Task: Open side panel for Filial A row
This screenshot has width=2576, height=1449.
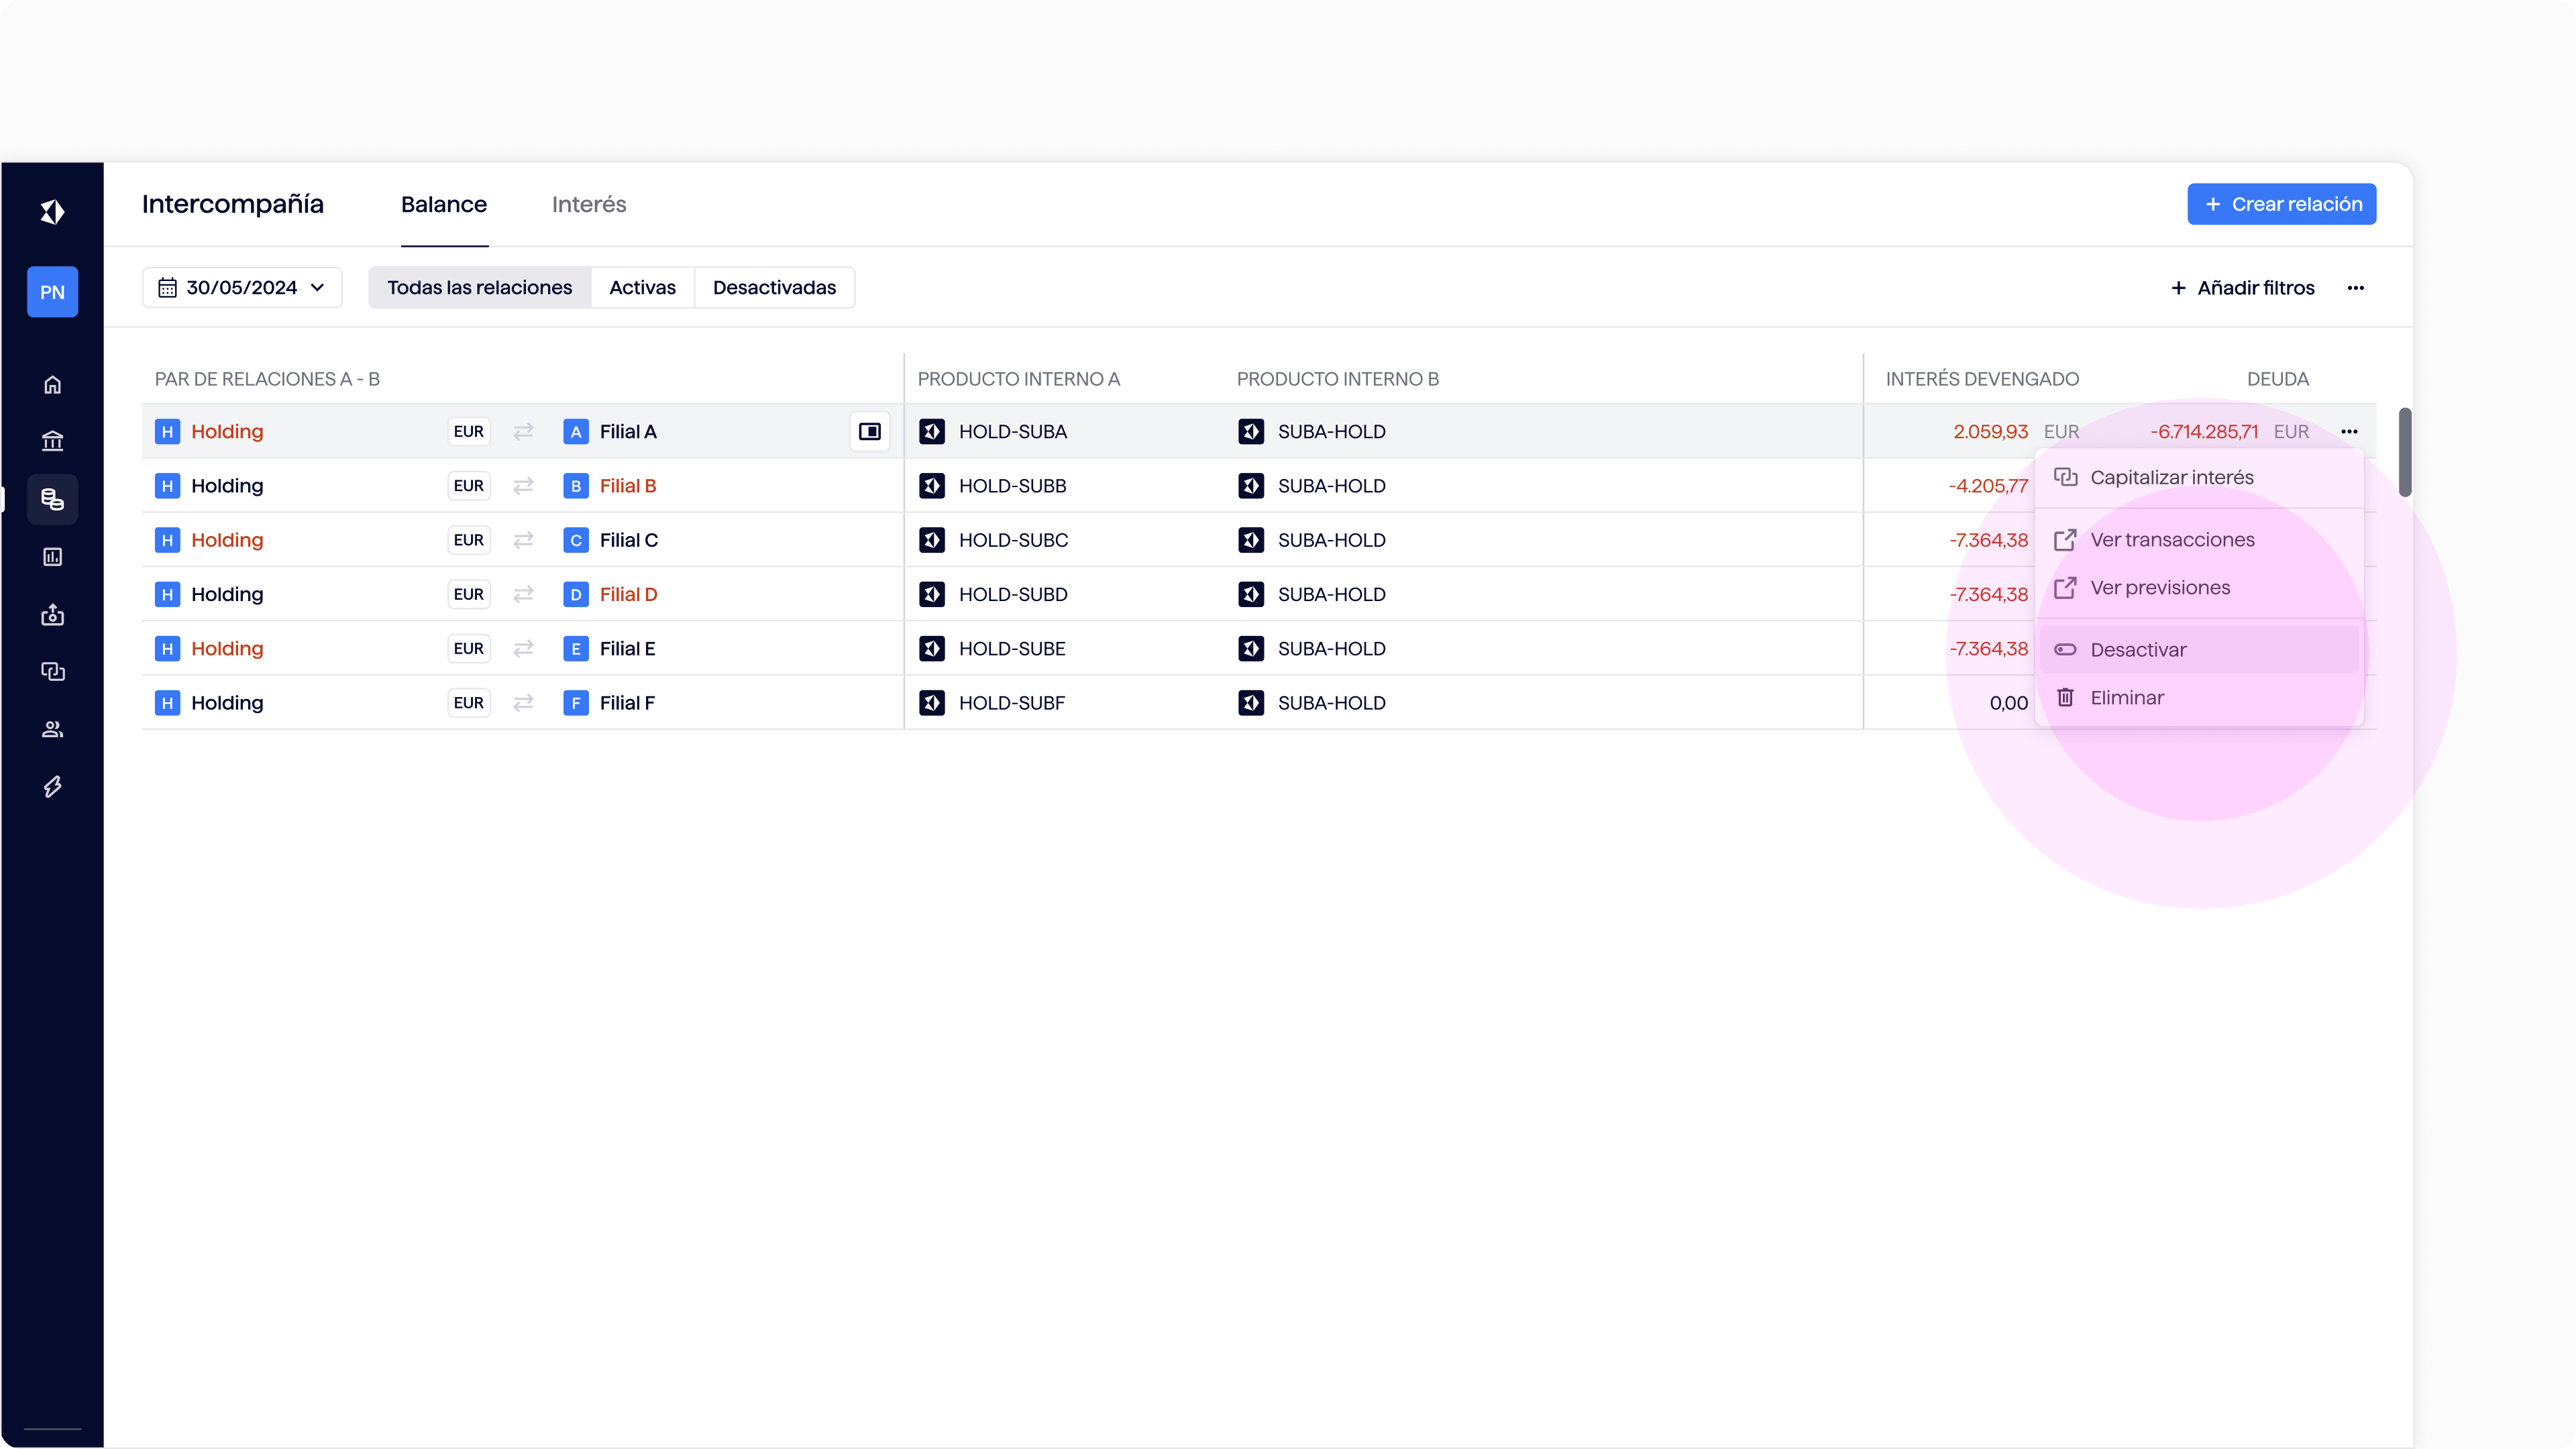Action: pos(869,432)
